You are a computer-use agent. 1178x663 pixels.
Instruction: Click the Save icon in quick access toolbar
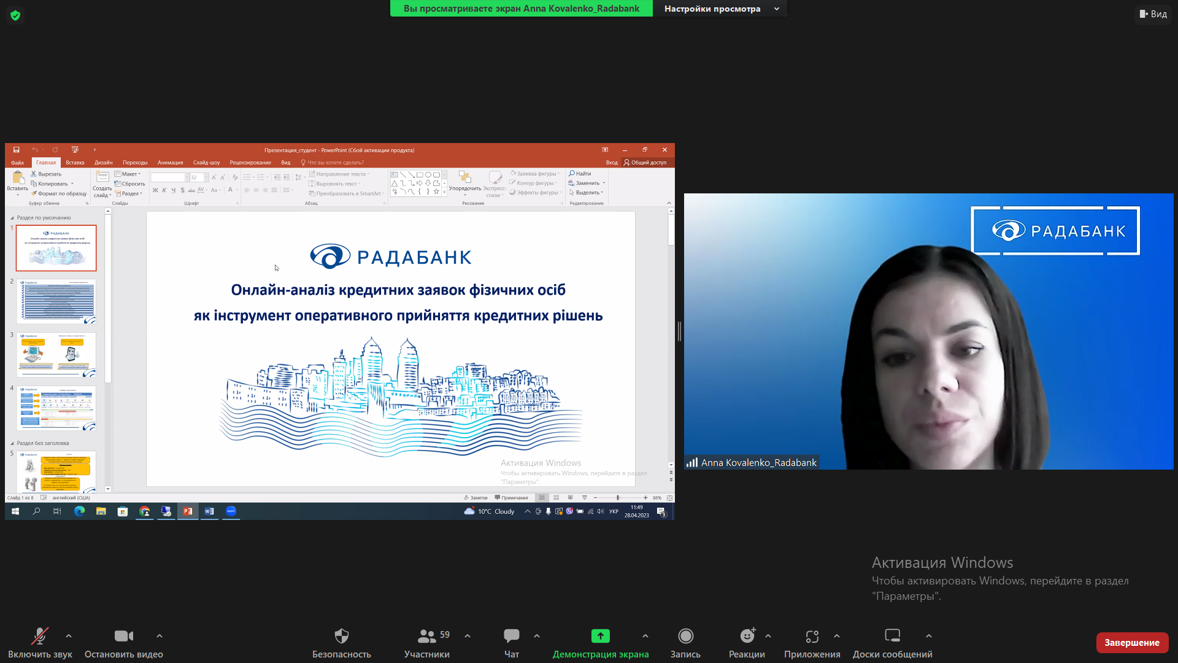coord(17,150)
